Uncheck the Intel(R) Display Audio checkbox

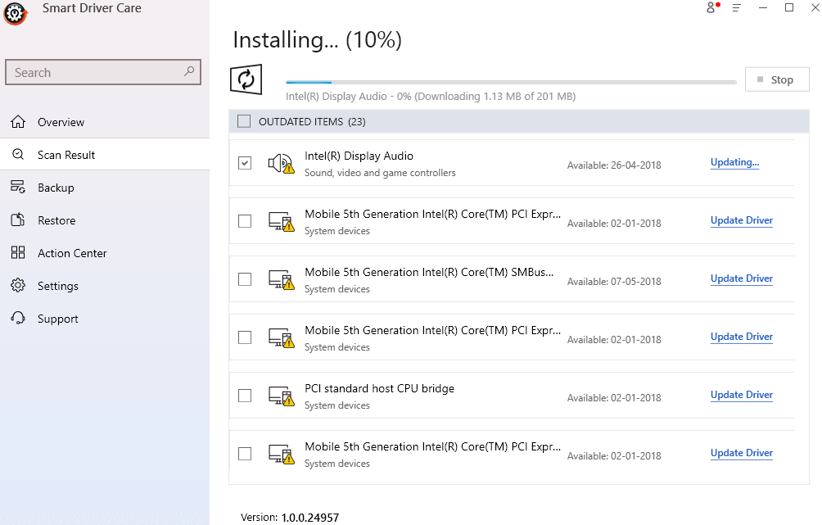pyautogui.click(x=244, y=163)
